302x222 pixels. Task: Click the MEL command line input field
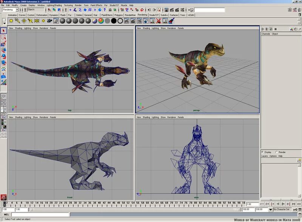[x=40, y=214]
